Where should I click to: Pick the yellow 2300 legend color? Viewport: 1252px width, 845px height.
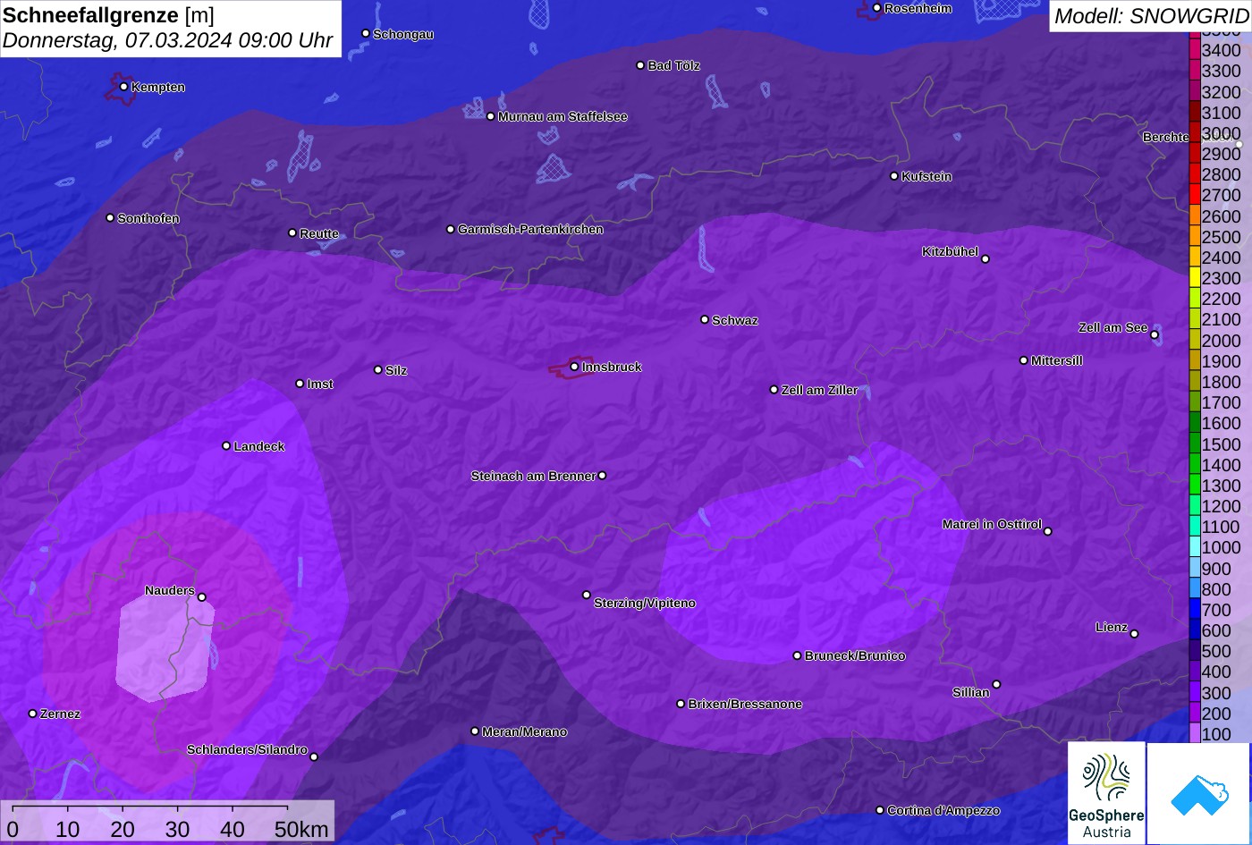1195,278
